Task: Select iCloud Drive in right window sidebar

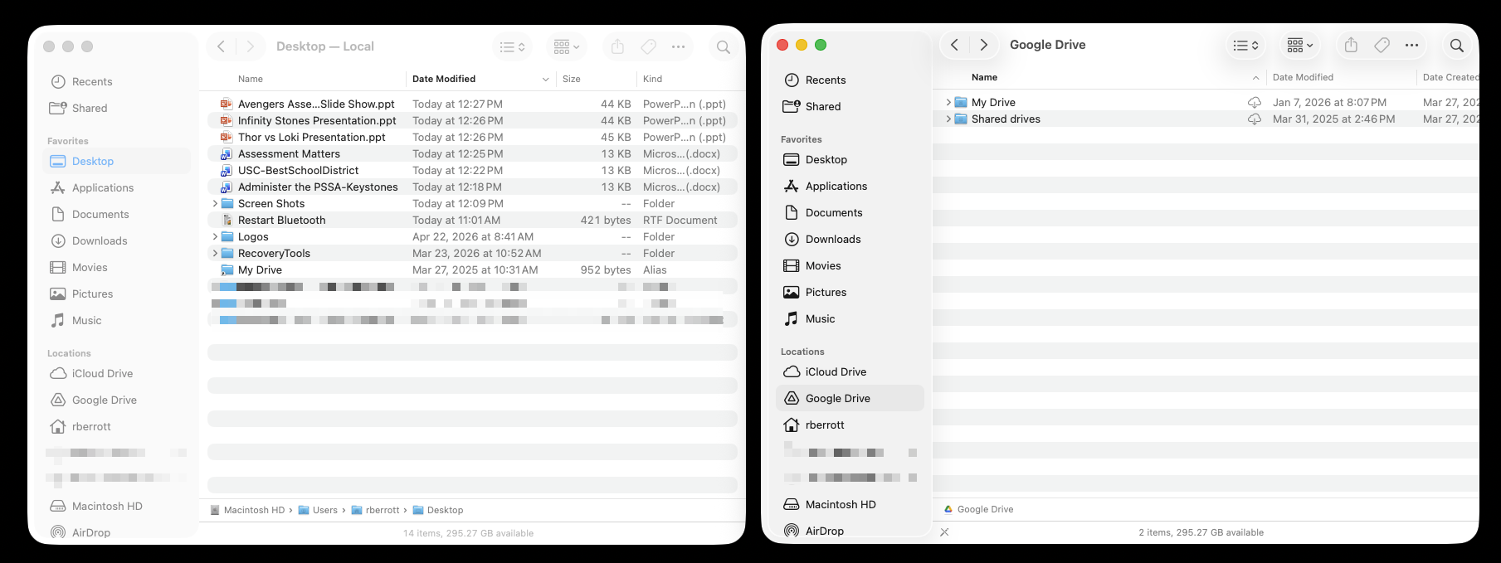Action: tap(850, 371)
